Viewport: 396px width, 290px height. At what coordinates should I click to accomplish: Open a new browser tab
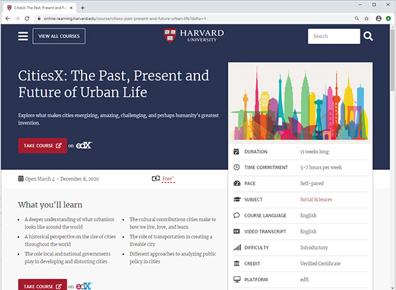click(82, 7)
